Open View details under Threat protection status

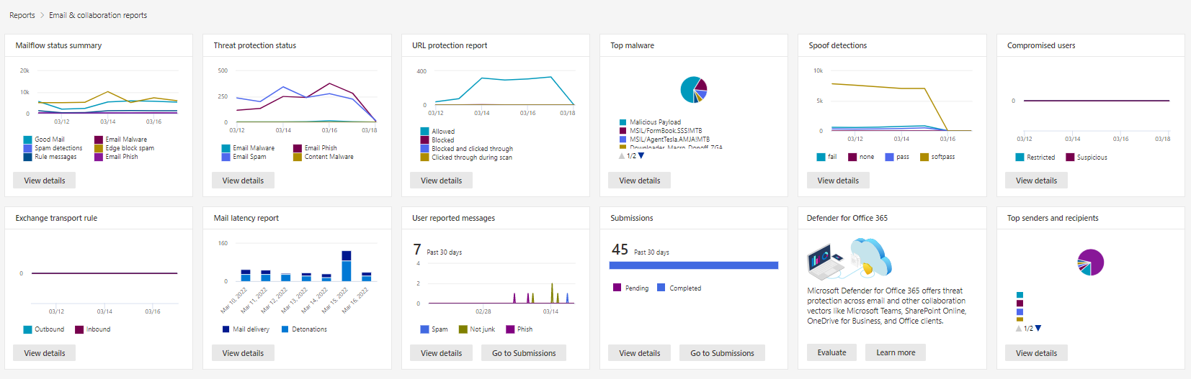pos(243,181)
